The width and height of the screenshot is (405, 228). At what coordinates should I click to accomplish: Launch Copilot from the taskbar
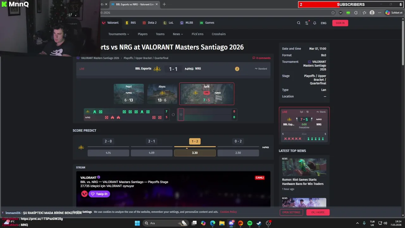(203, 223)
